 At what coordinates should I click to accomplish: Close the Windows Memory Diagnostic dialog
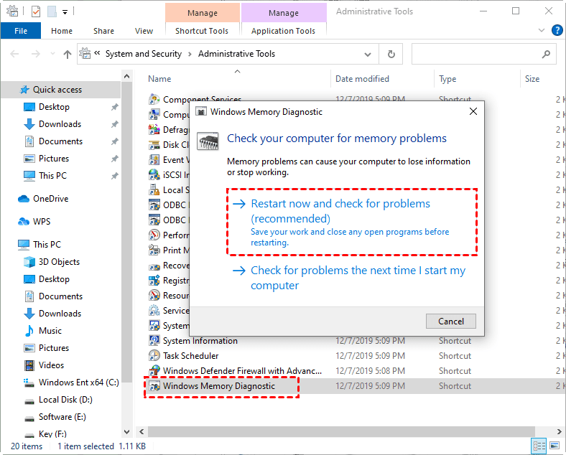[x=473, y=112]
